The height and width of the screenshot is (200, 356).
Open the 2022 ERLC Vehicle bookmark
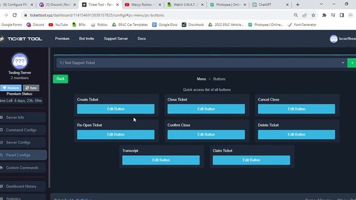tap(226, 24)
